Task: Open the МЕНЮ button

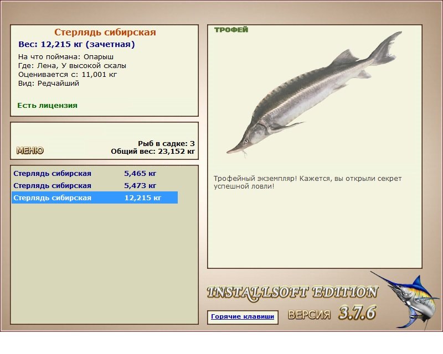Action: pos(30,150)
